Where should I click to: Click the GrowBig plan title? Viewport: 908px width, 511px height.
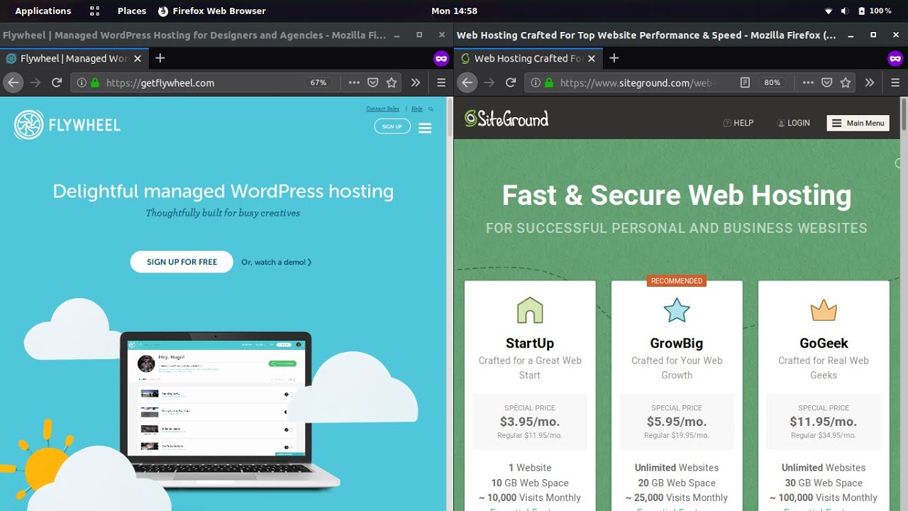(x=677, y=344)
